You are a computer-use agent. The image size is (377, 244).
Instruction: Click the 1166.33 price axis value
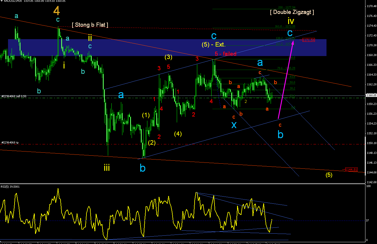pyautogui.click(x=371, y=65)
